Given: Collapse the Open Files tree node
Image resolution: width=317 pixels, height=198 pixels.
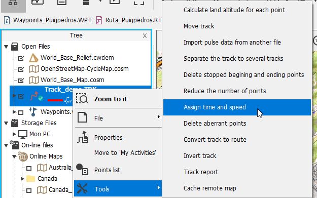Looking at the screenshot, I should coord(6,47).
